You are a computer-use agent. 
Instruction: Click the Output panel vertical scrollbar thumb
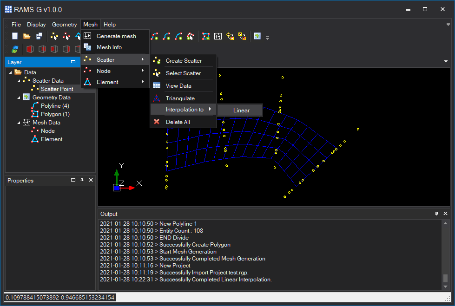pos(445,278)
